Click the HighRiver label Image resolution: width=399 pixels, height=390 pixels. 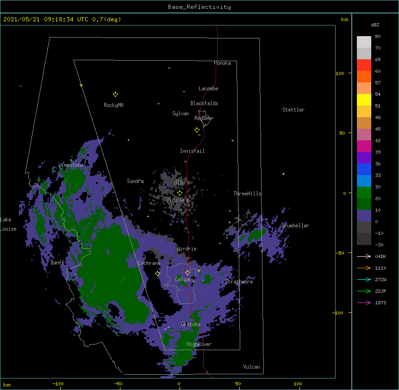tap(199, 344)
